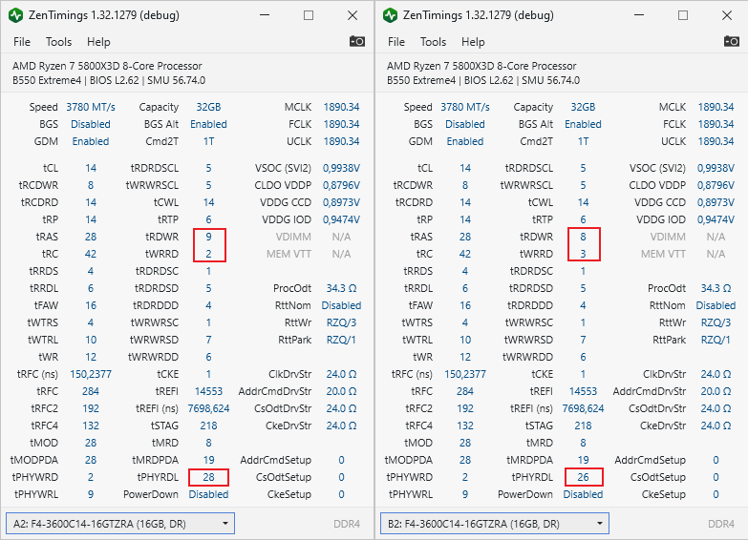748x540 pixels.
Task: Click PowerDown Disabled value in right window
Action: [583, 494]
